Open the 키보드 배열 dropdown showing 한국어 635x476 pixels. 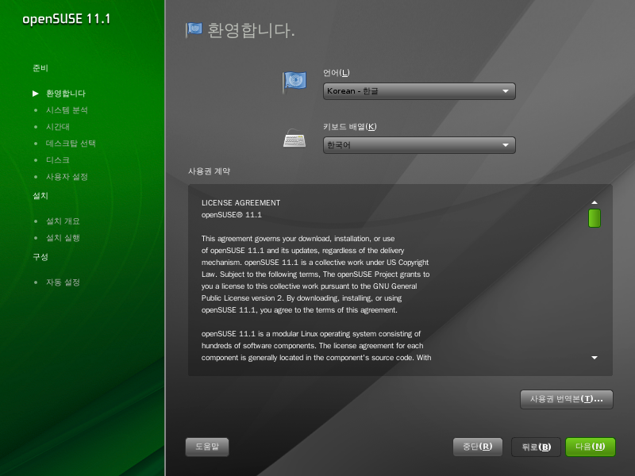pyautogui.click(x=419, y=145)
